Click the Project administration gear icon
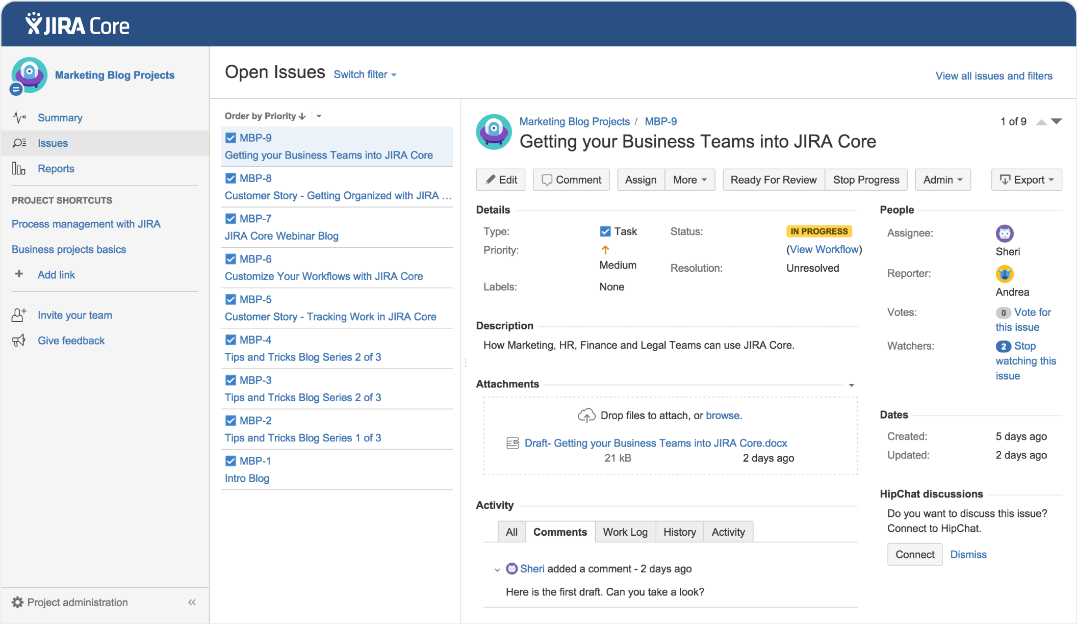Screen dimensions: 1077x624 point(17,603)
